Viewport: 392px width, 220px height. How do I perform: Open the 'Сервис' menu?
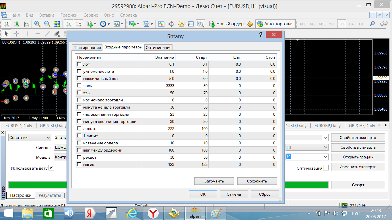click(91, 15)
